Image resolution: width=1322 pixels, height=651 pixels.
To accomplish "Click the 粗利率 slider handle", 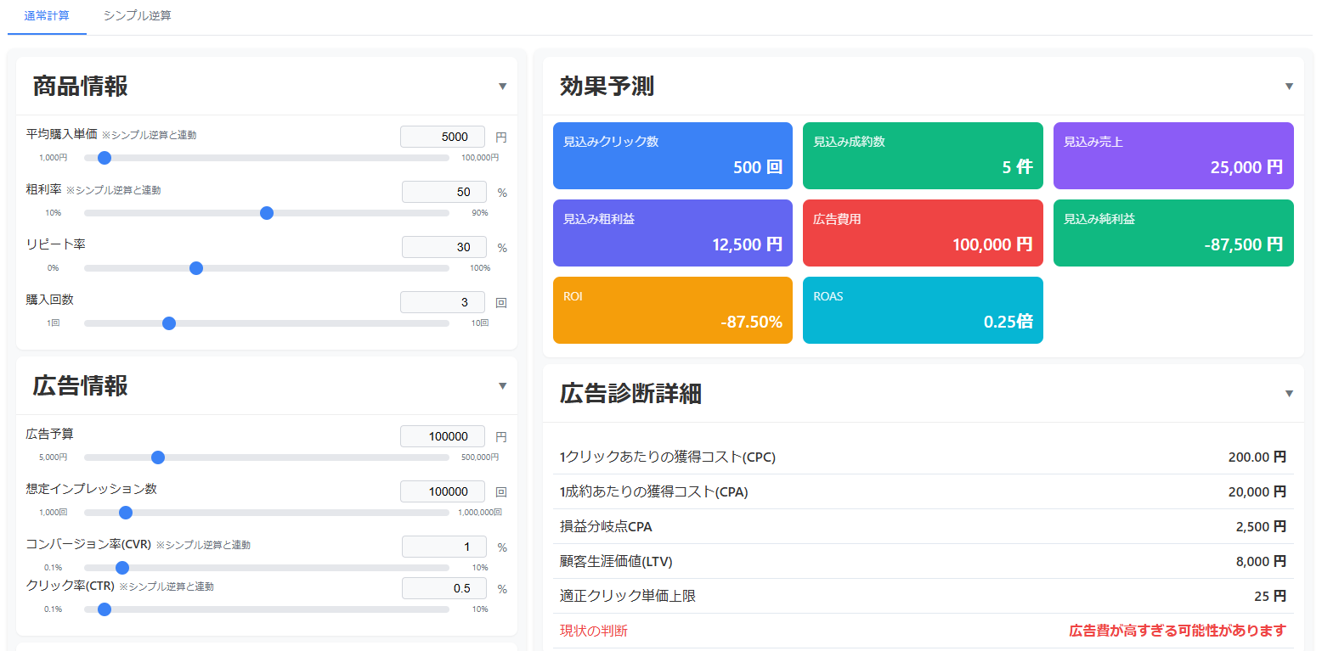I will pyautogui.click(x=267, y=213).
